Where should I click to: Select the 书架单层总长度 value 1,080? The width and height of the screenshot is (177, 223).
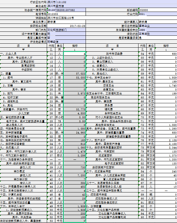coord(75,129)
